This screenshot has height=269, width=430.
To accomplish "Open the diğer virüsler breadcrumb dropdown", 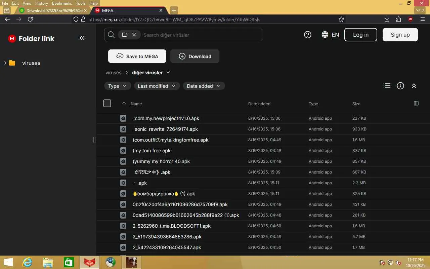I will (168, 72).
